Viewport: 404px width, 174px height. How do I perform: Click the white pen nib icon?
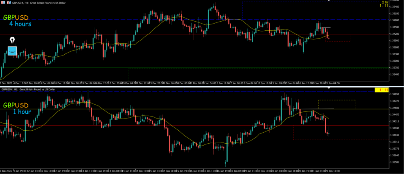click(12, 40)
